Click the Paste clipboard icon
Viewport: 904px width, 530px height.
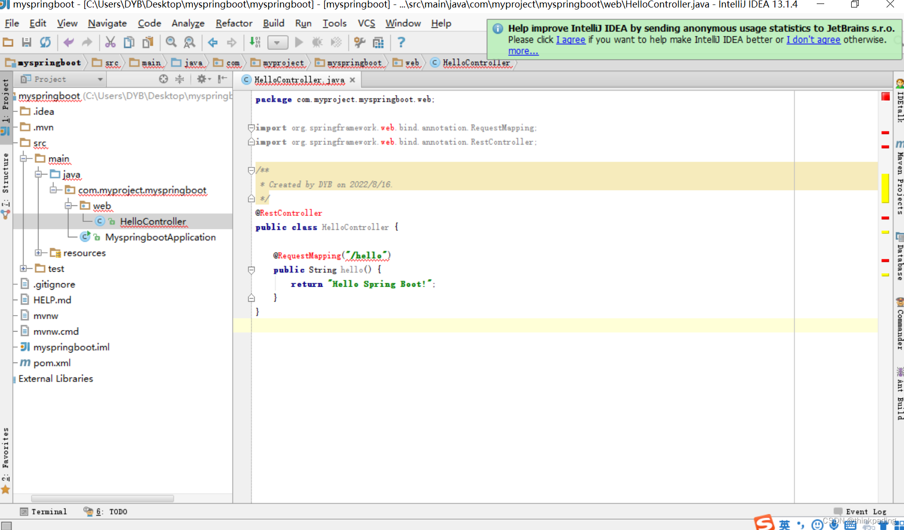(148, 42)
